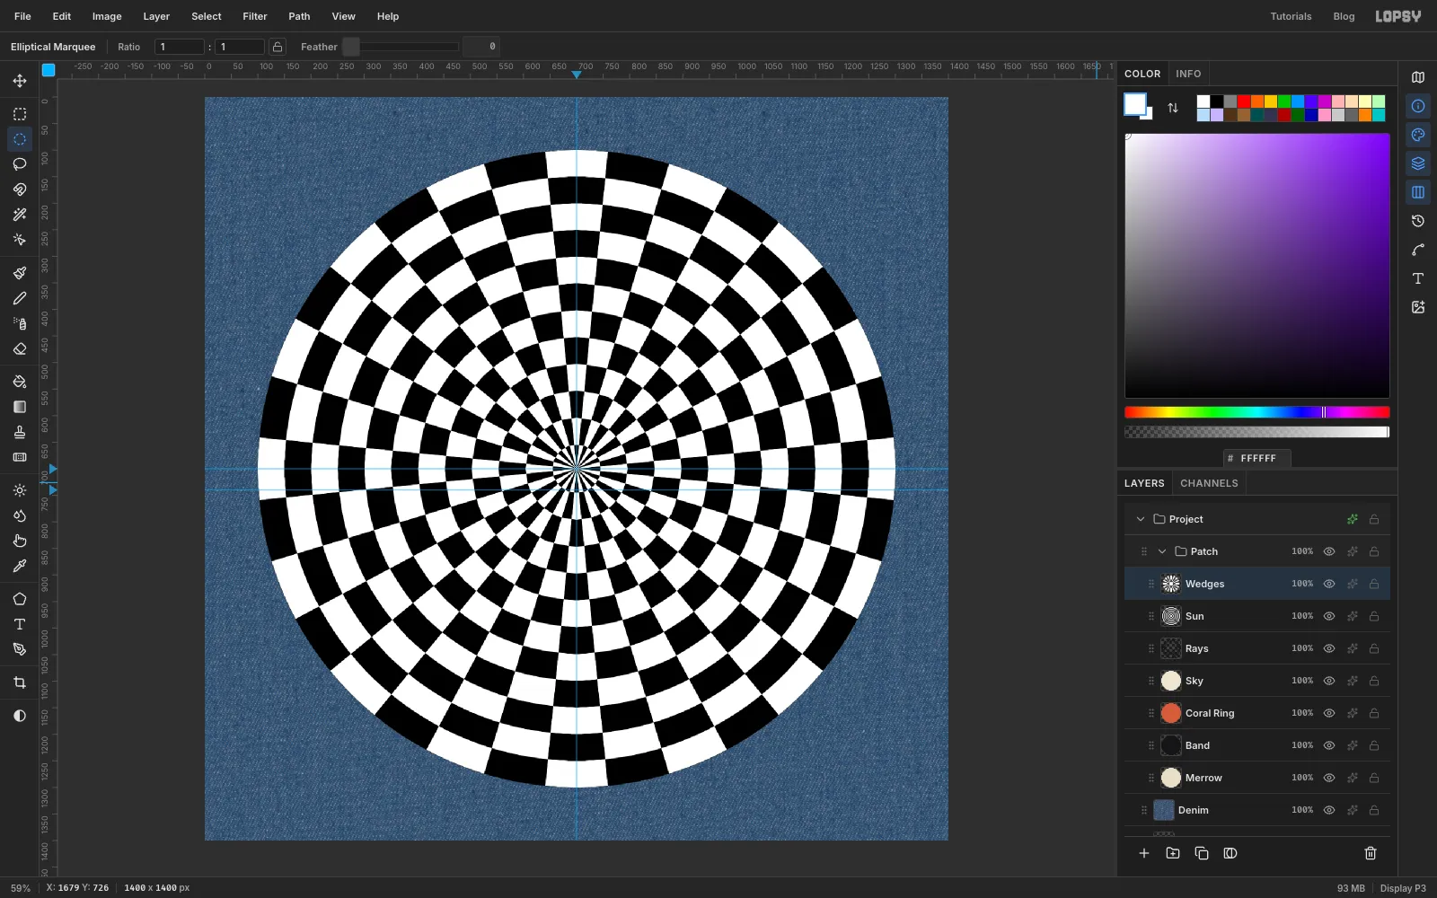The height and width of the screenshot is (898, 1437).
Task: Open the History panel icon
Action: [1418, 221]
